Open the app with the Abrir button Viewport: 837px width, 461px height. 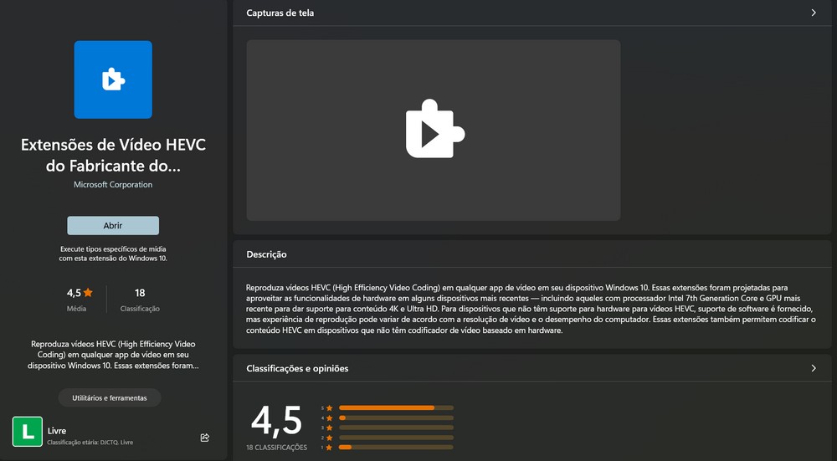point(113,226)
